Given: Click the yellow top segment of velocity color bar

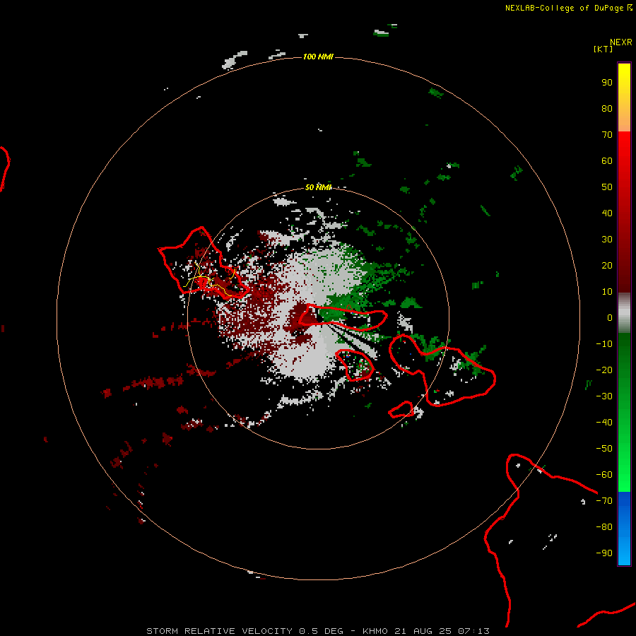Looking at the screenshot, I should 624,98.
